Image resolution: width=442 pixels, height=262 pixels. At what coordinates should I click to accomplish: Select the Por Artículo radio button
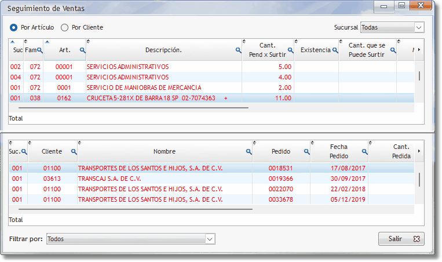pyautogui.click(x=13, y=28)
